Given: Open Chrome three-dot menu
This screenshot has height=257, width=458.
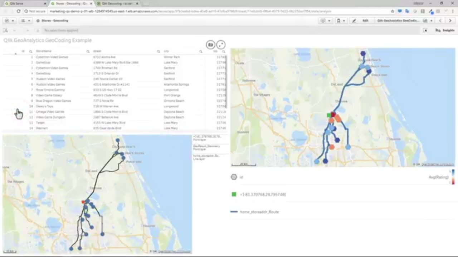Looking at the screenshot, I should [x=453, y=11].
